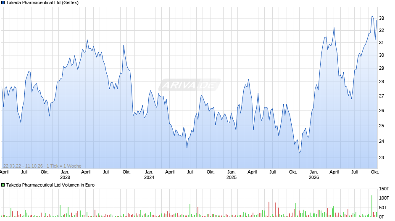395x221 pixels.
Task: Click the price axis label 27
Action: (x=382, y=96)
